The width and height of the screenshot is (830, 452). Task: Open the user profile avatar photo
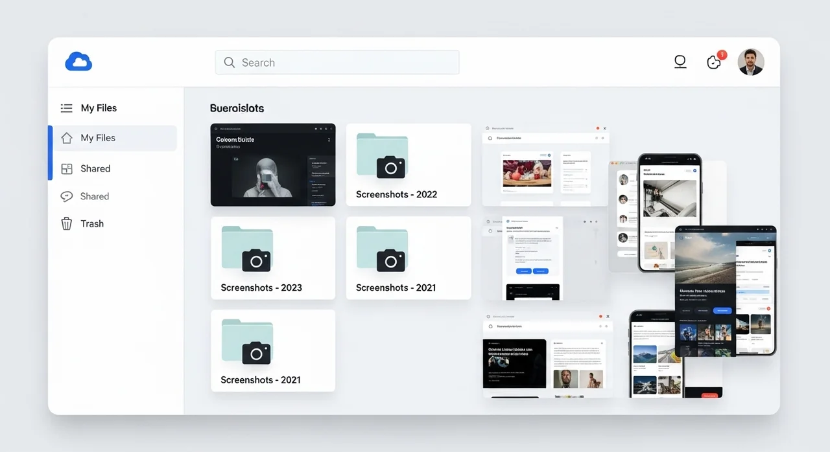click(751, 62)
